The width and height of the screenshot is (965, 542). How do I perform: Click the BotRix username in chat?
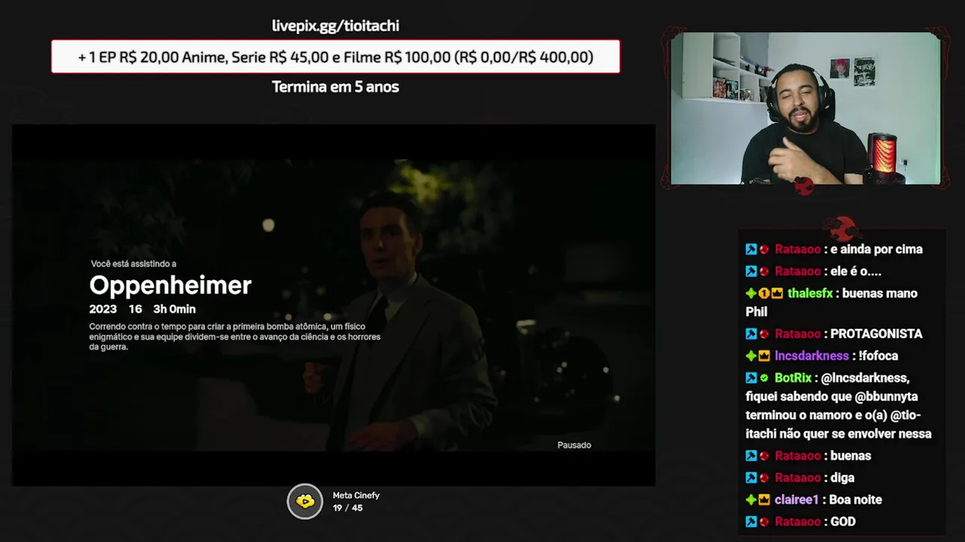[793, 377]
